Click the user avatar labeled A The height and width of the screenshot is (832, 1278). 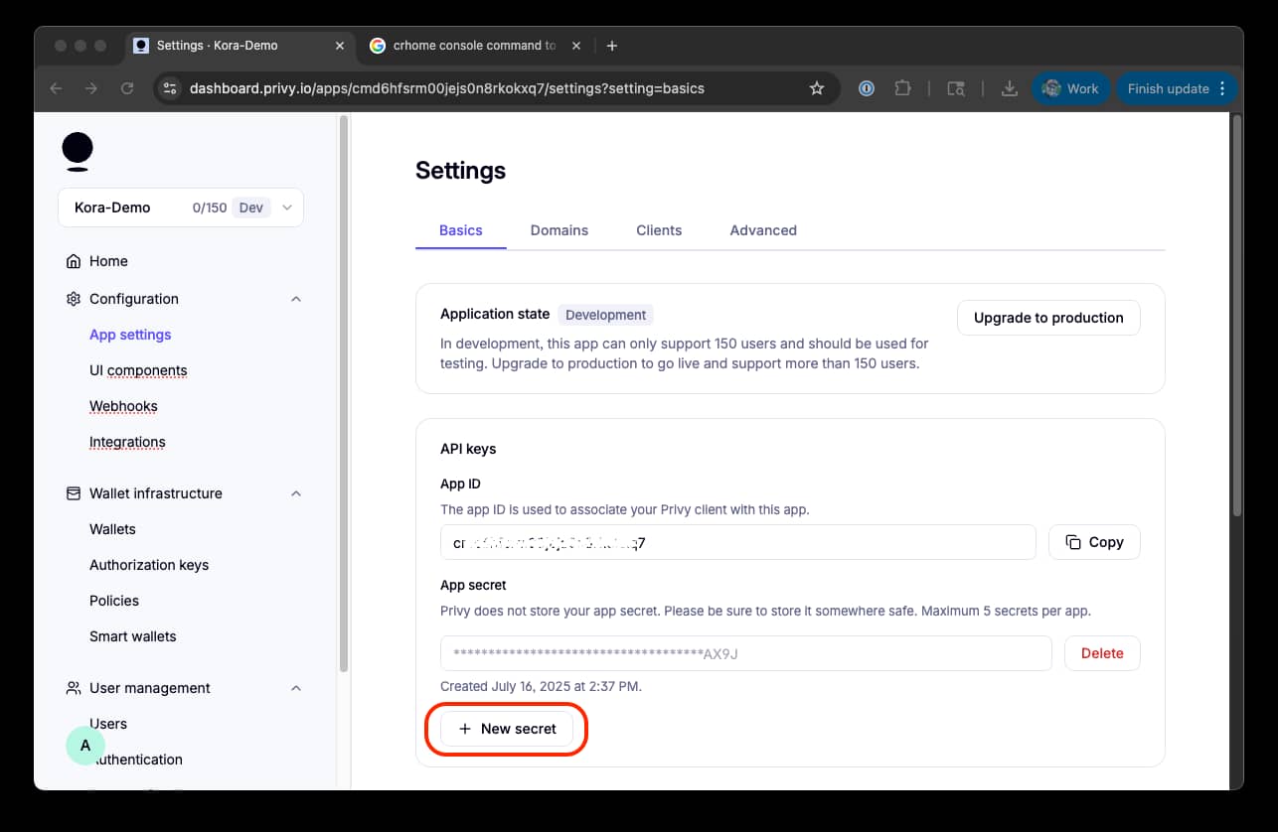[x=85, y=745]
